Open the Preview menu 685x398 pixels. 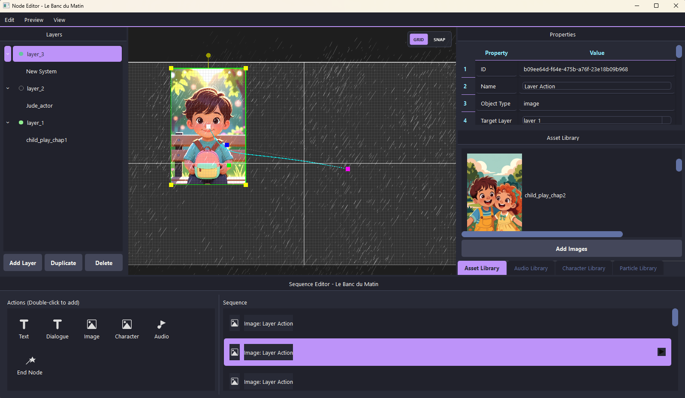[34, 20]
